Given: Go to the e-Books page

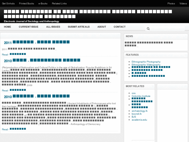Looking at the screenshot, I should click(x=43, y=3).
